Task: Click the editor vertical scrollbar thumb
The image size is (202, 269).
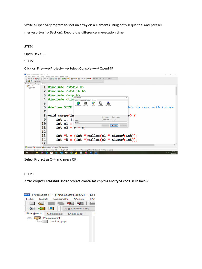Action: click(176, 91)
